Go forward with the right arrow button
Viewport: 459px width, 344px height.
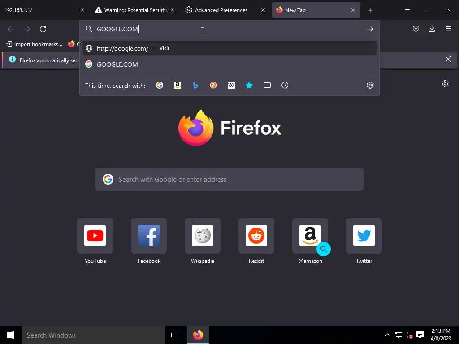click(27, 29)
